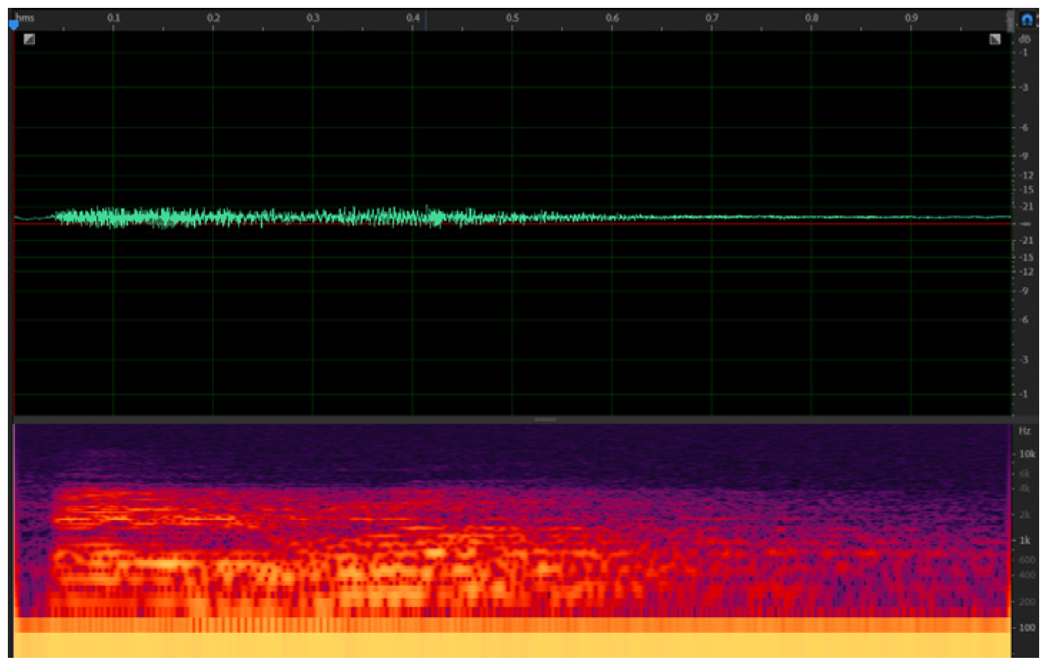
Task: Click the dB label on the amplitude scale
Action: pos(1025,39)
